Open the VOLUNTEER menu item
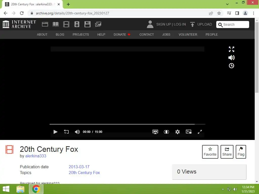This screenshot has height=194, width=259. (x=188, y=34)
